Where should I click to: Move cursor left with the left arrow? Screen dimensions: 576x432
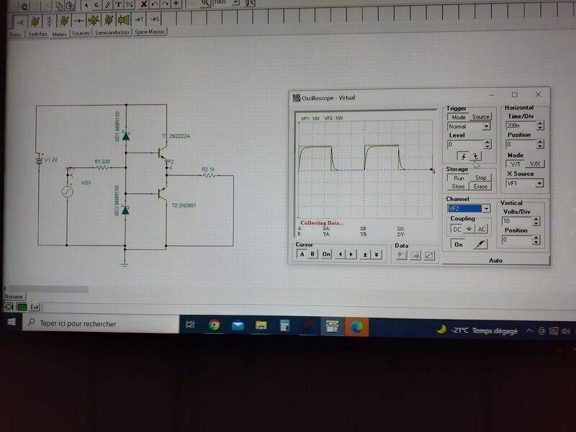click(x=341, y=254)
